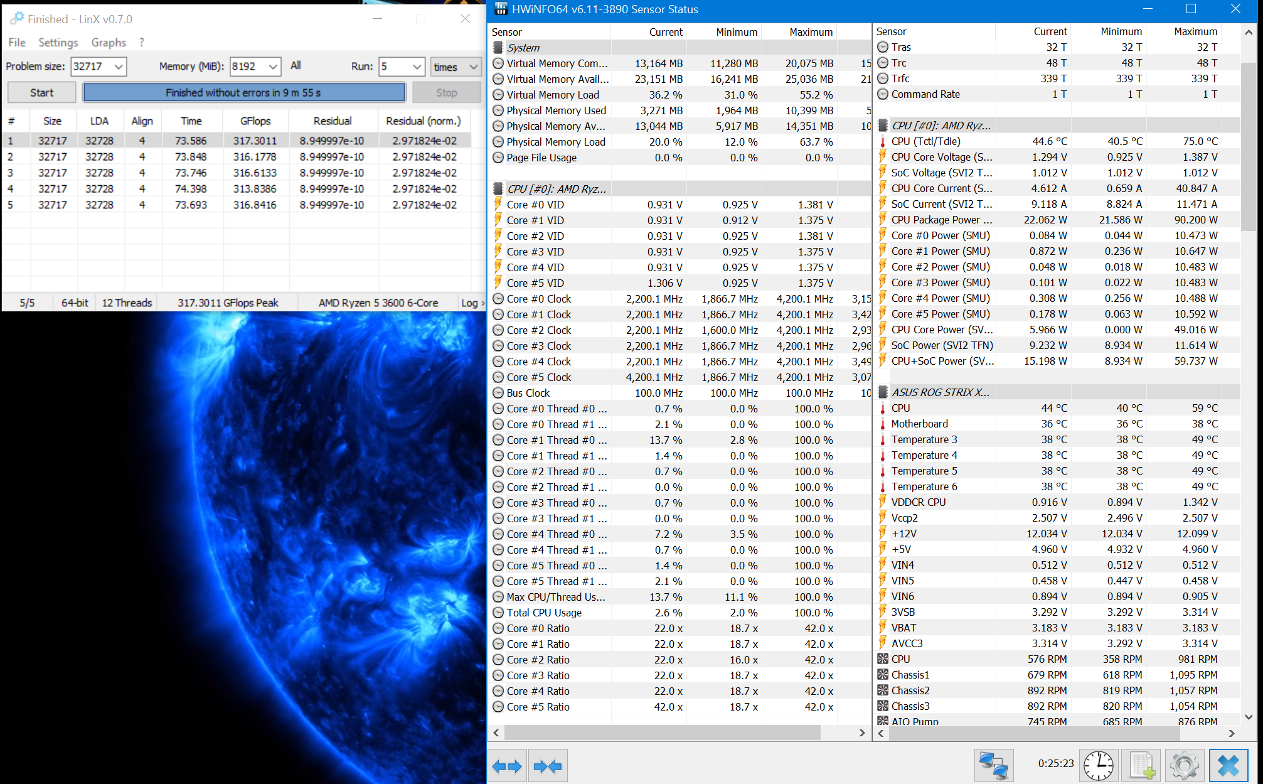Expand the Memory (MiB) combo box
This screenshot has height=784, width=1263.
click(273, 67)
